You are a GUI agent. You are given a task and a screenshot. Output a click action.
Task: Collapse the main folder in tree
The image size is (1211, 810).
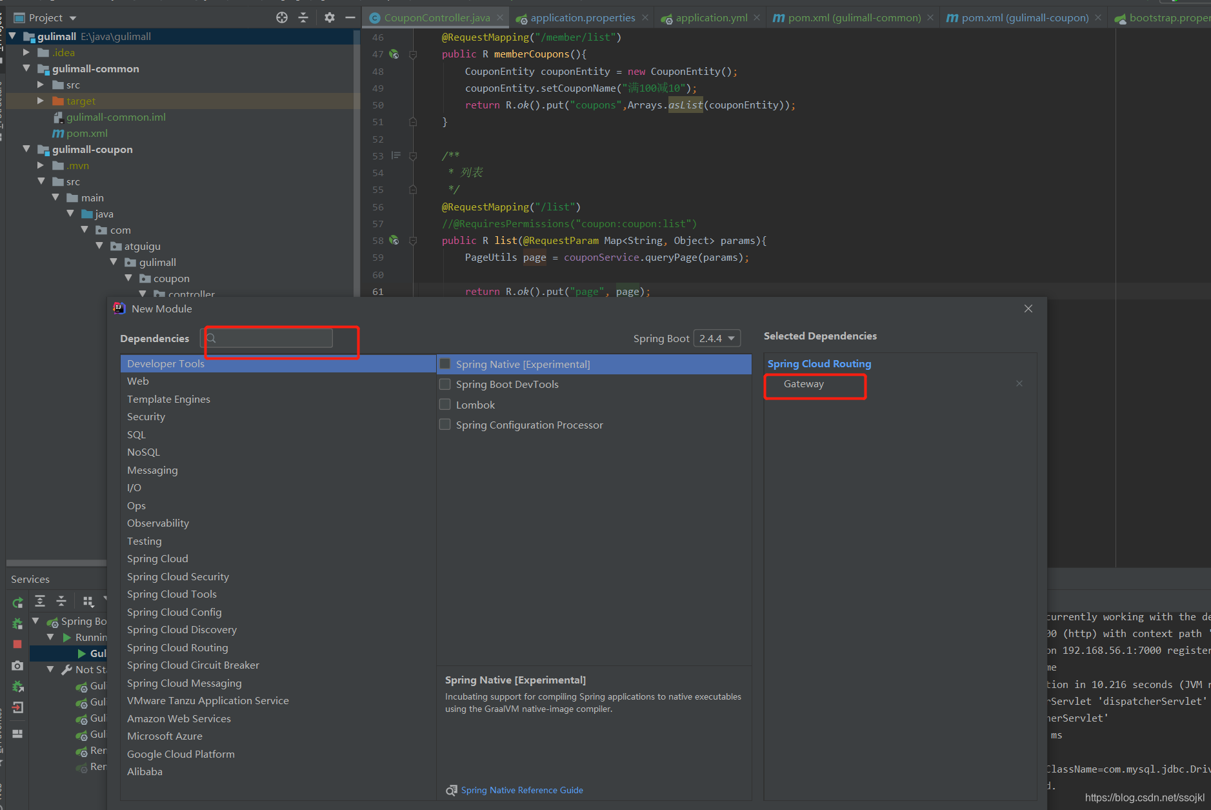[x=55, y=197]
